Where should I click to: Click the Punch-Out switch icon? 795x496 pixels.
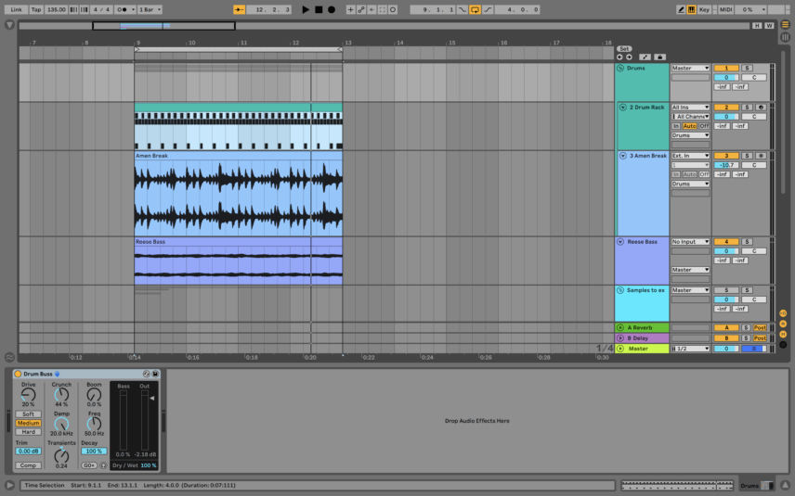click(x=488, y=9)
